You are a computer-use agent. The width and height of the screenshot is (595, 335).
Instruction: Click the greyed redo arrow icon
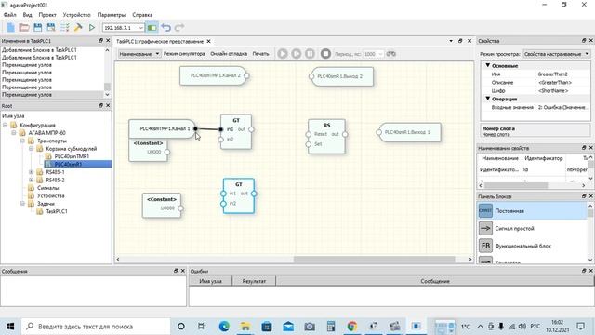point(179,28)
